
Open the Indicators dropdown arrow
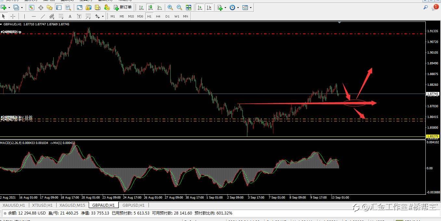click(226, 7)
